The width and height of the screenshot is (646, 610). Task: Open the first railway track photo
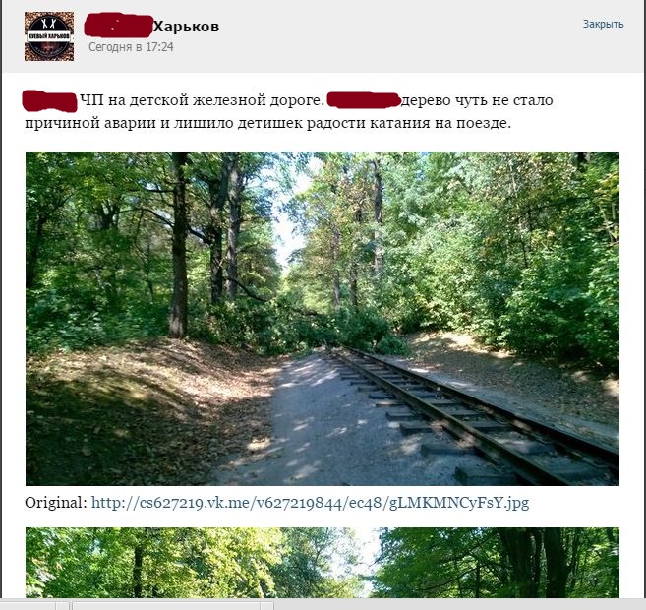(x=323, y=319)
